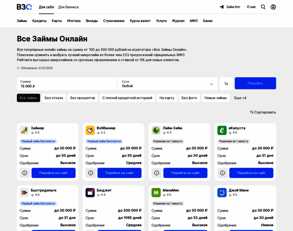Viewport: 293px width, 231px height.
Task: Open the Срок dropdown chevron
Action: click(212, 84)
